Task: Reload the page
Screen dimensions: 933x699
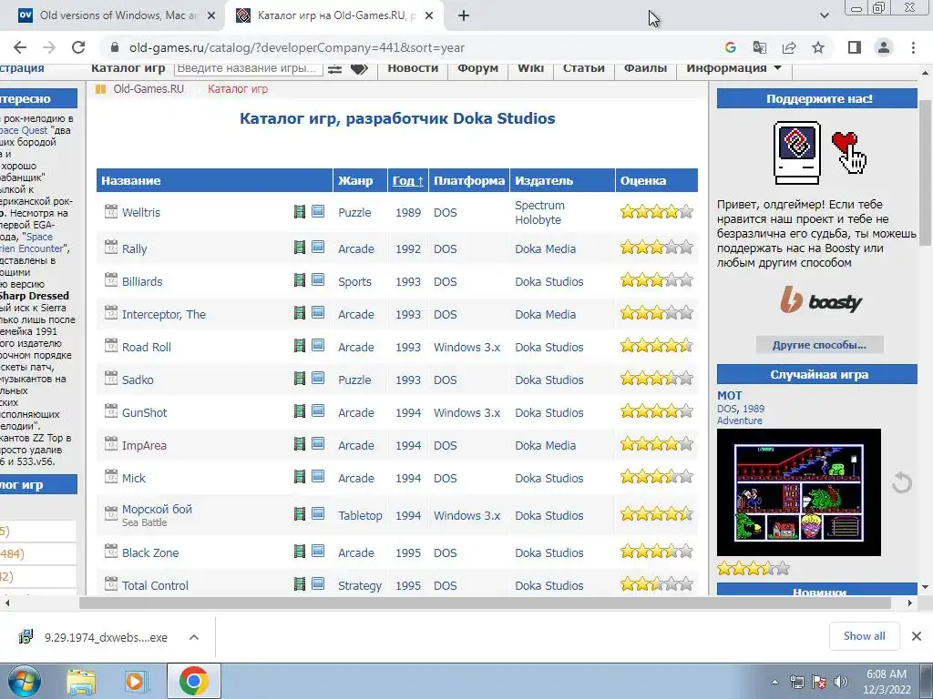Action: click(x=78, y=47)
